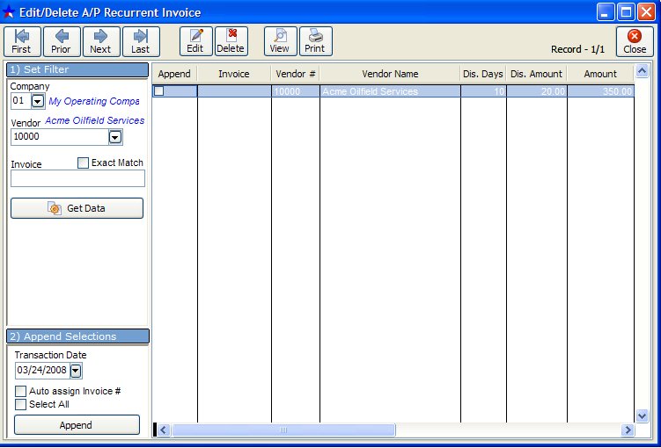Click the Vendor Name column header
Image resolution: width=661 pixels, height=448 pixels.
point(390,74)
